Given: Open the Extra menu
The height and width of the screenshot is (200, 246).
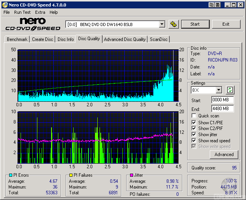Looking at the screenshot, I should [40, 12].
